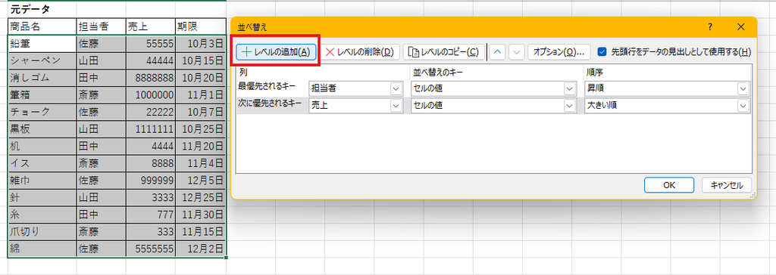Select the 10月25日 date cell

[201, 129]
